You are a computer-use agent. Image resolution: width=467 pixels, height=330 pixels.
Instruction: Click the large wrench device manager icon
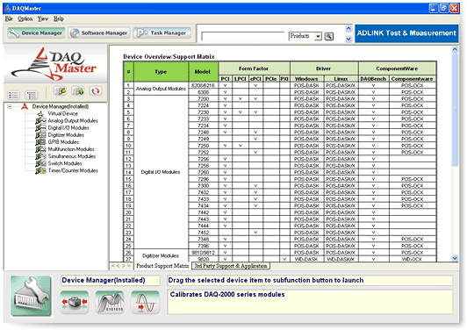[x=31, y=296]
